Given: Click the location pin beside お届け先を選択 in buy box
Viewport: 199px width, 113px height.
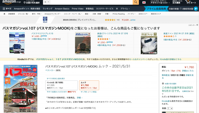Looking at the screenshot, I should tap(163, 84).
